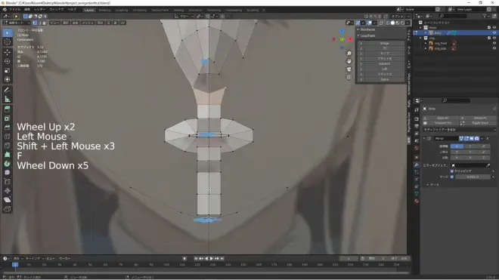499x280 pixels.
Task: Open the Add Modifier dropdown
Action: [x=459, y=130]
